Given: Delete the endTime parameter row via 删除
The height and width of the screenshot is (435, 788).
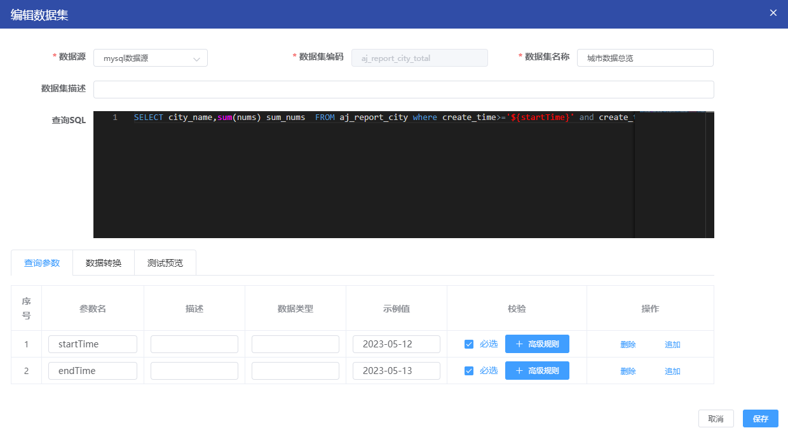Looking at the screenshot, I should click(x=628, y=371).
